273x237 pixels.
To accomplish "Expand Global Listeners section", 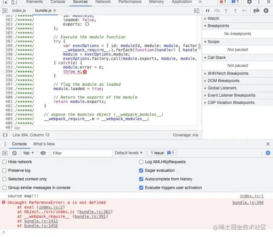I will click(238, 88).
